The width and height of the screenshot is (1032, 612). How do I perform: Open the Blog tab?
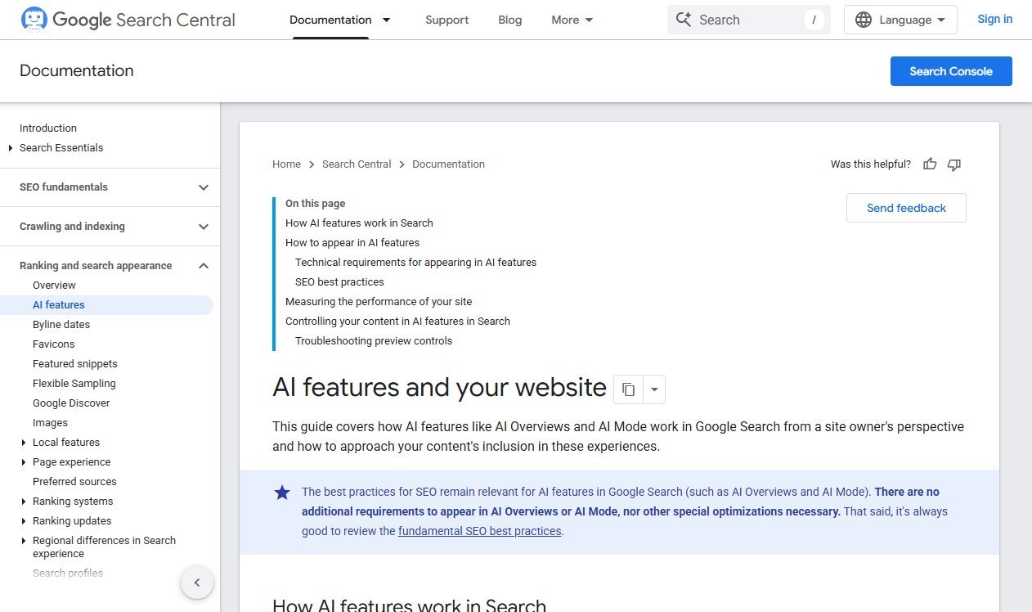coord(510,20)
